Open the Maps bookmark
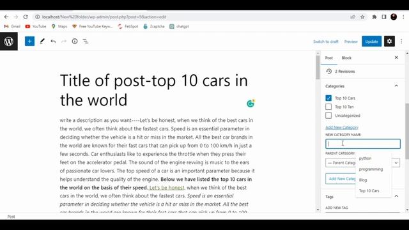The width and height of the screenshot is (409, 230). coord(59,26)
